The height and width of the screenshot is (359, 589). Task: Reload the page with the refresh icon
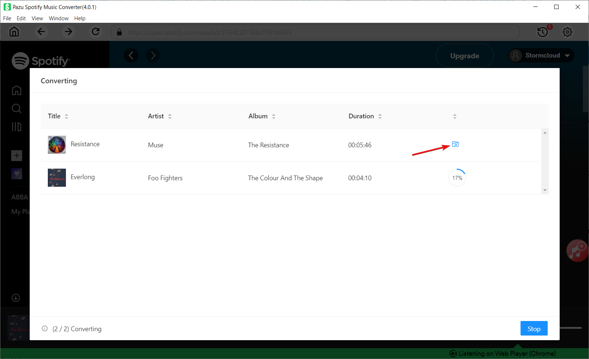point(96,32)
